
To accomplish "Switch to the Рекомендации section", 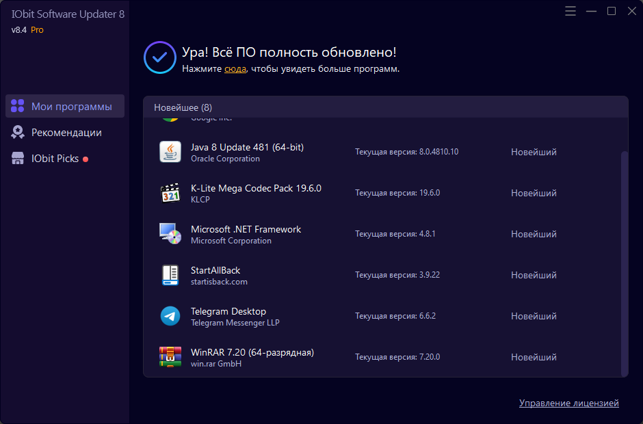I will click(66, 133).
